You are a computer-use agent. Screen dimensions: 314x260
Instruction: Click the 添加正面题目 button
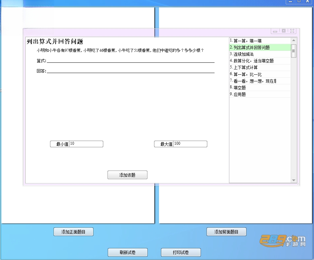point(74,232)
